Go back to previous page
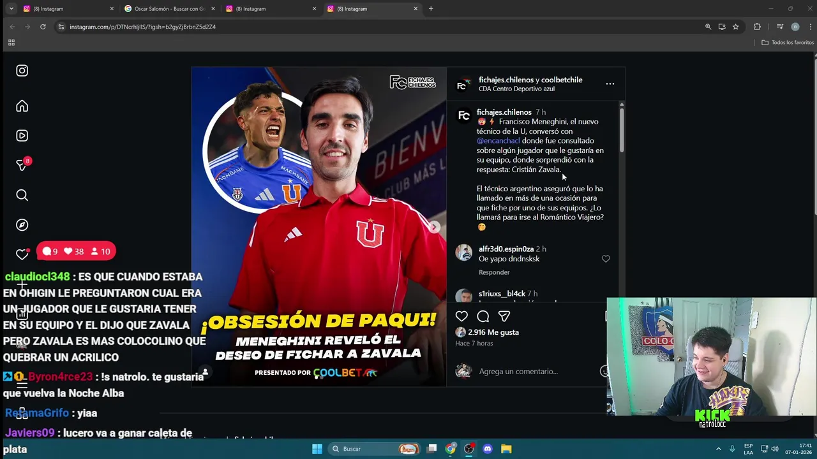The image size is (817, 459). [x=12, y=27]
